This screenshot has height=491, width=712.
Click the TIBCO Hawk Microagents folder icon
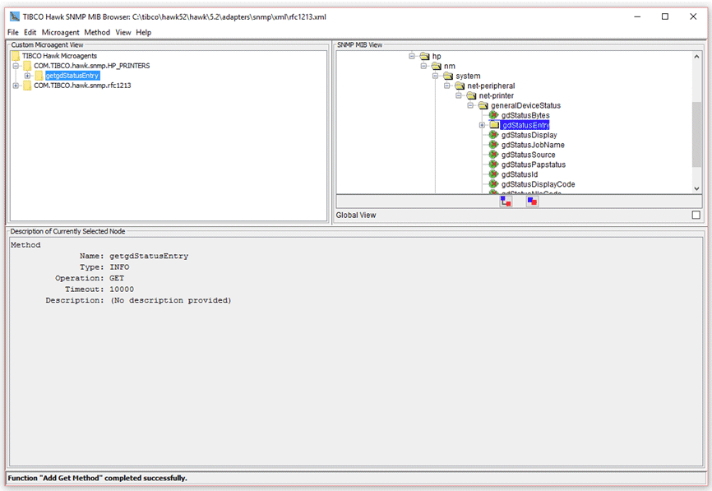coord(16,56)
